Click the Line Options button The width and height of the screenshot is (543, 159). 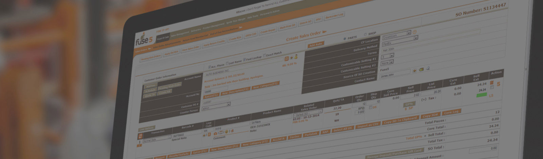pos(147,129)
